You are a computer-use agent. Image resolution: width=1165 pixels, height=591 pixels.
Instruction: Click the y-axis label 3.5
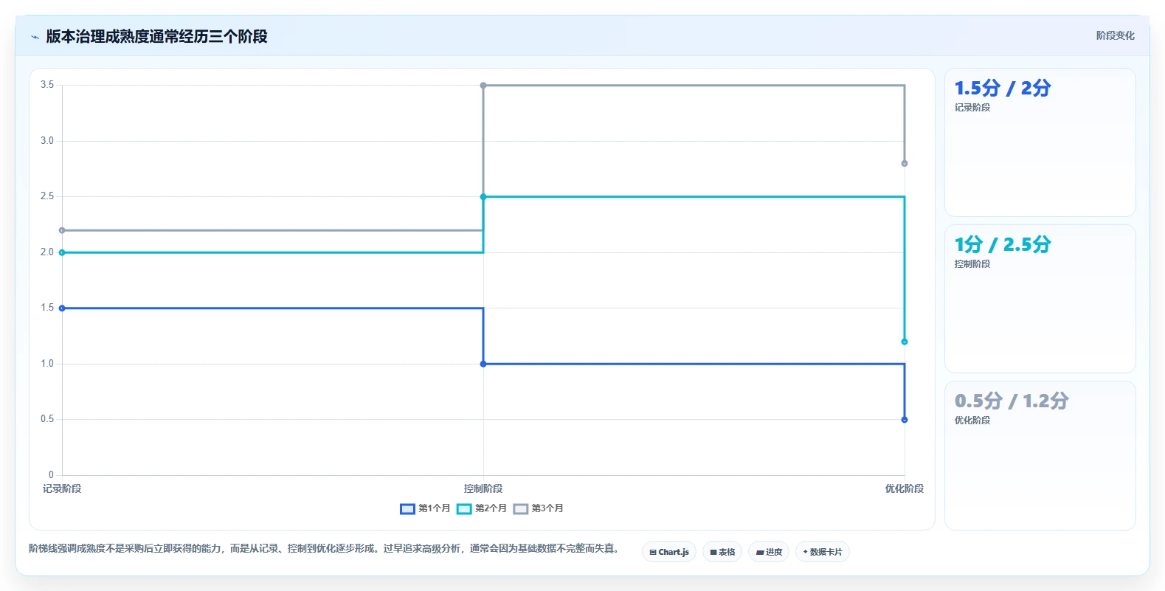coord(47,85)
